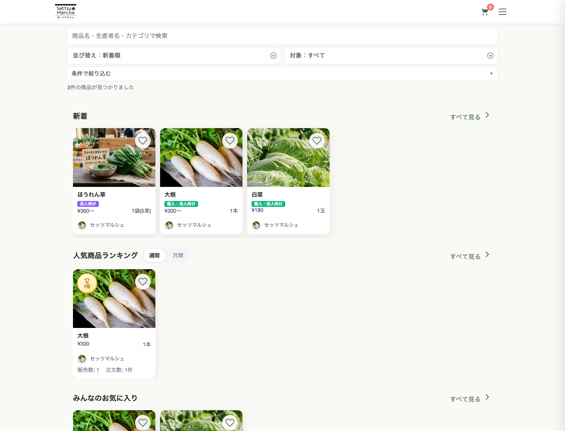Viewport: 565px width, 431px height.
Task: Click セッツマルシェ producer name on 白菜 card
Action: pyautogui.click(x=281, y=225)
